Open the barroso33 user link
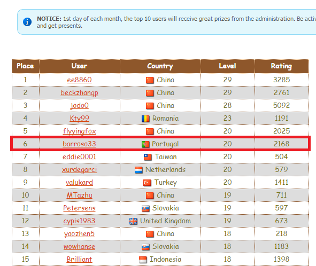 tap(80, 144)
